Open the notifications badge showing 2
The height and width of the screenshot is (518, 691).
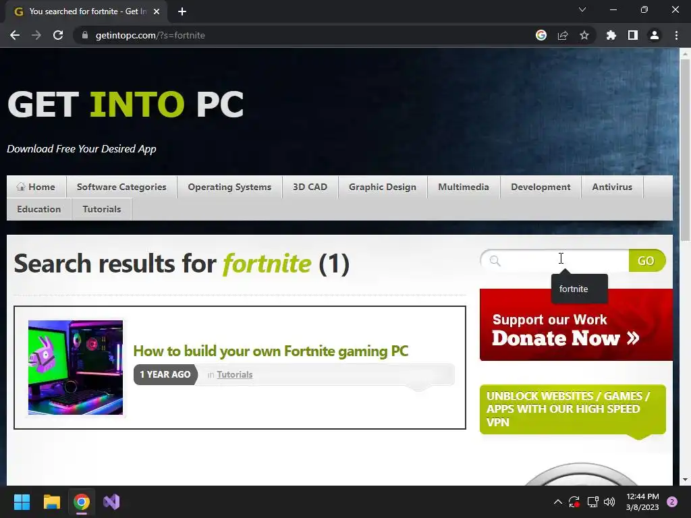pos(671,502)
